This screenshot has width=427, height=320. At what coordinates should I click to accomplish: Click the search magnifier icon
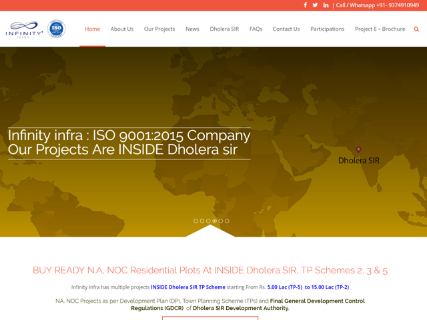417,29
